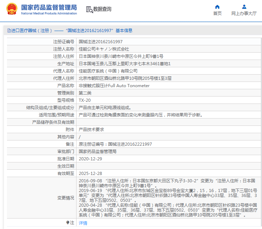This screenshot has width=262, height=229.
Task: Click the user icon above 网上办事大厅
Action: click(x=244, y=7)
